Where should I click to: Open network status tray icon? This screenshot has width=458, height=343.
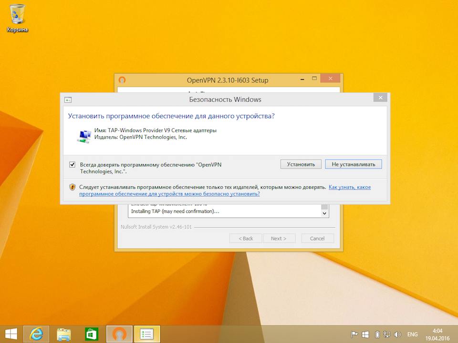pyautogui.click(x=387, y=334)
